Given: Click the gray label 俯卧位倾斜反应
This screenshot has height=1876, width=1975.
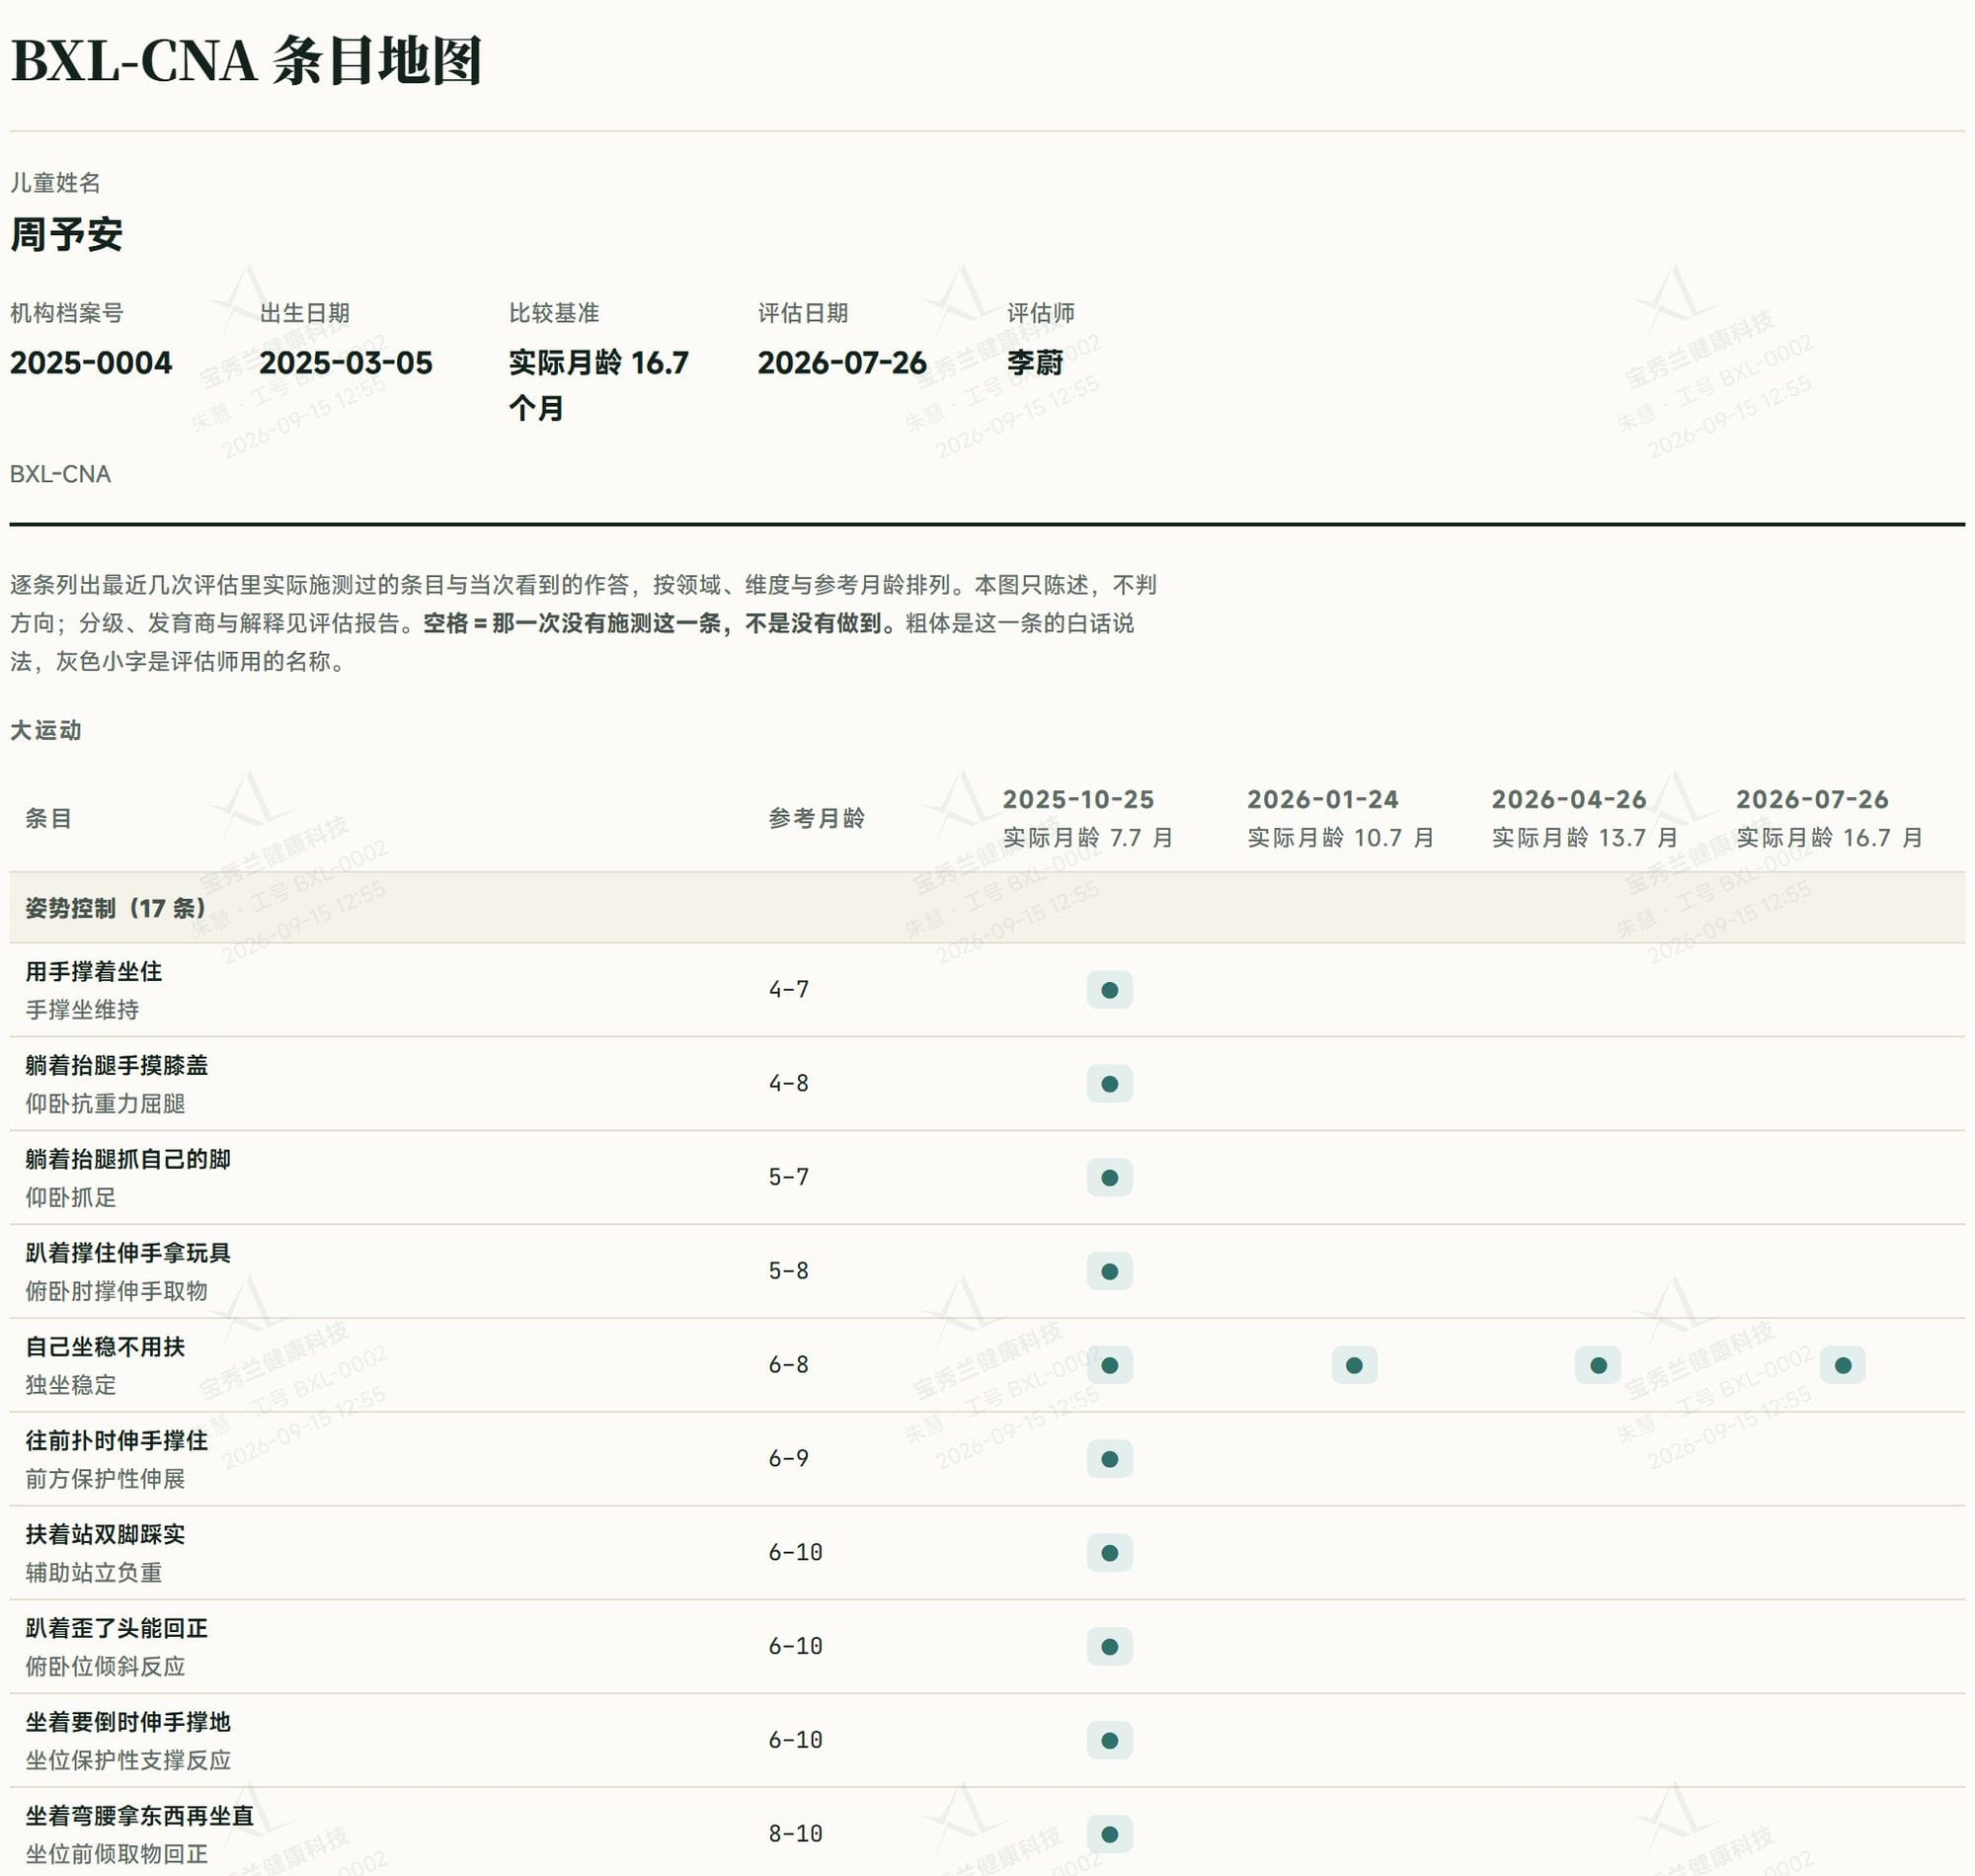Looking at the screenshot, I should click(x=105, y=1667).
